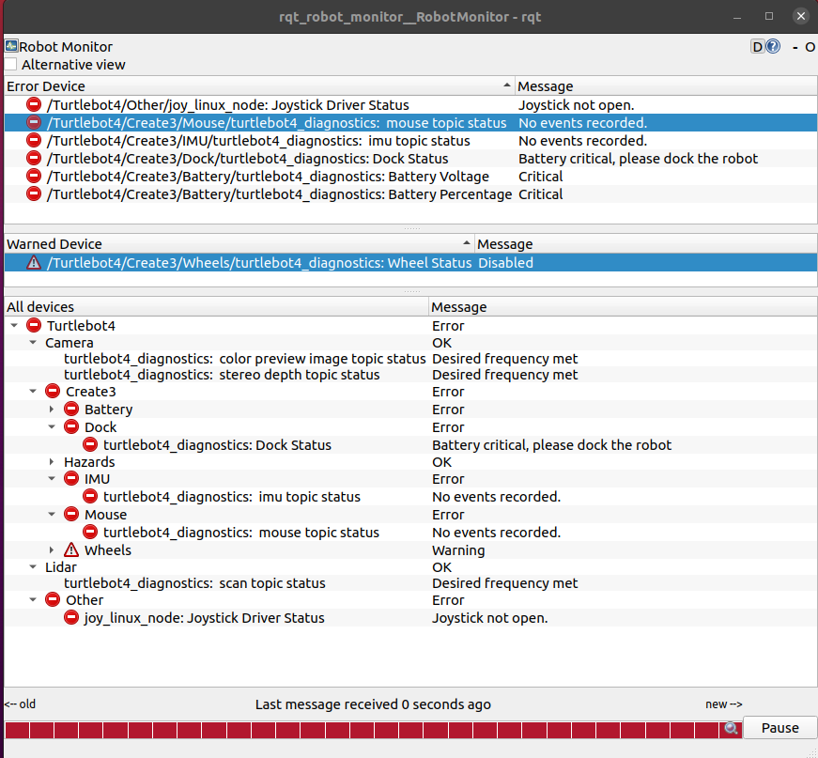Collapse the Lidar tree node
The height and width of the screenshot is (758, 818).
33,567
